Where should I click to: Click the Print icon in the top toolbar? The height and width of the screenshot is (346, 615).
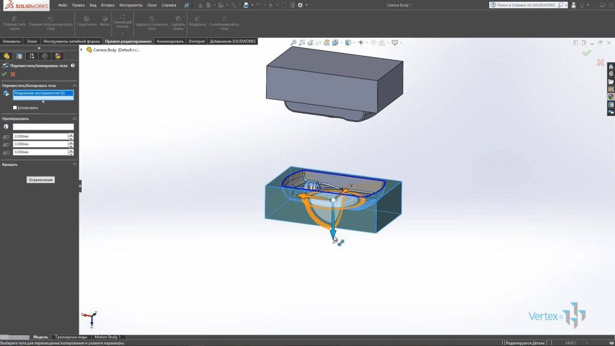(x=246, y=5)
